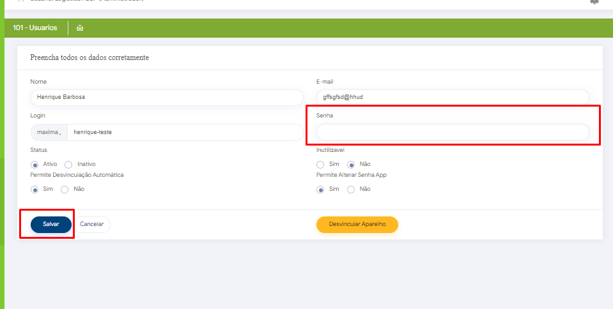The height and width of the screenshot is (309, 613).
Task: Click the Salvar button
Action: pos(51,225)
